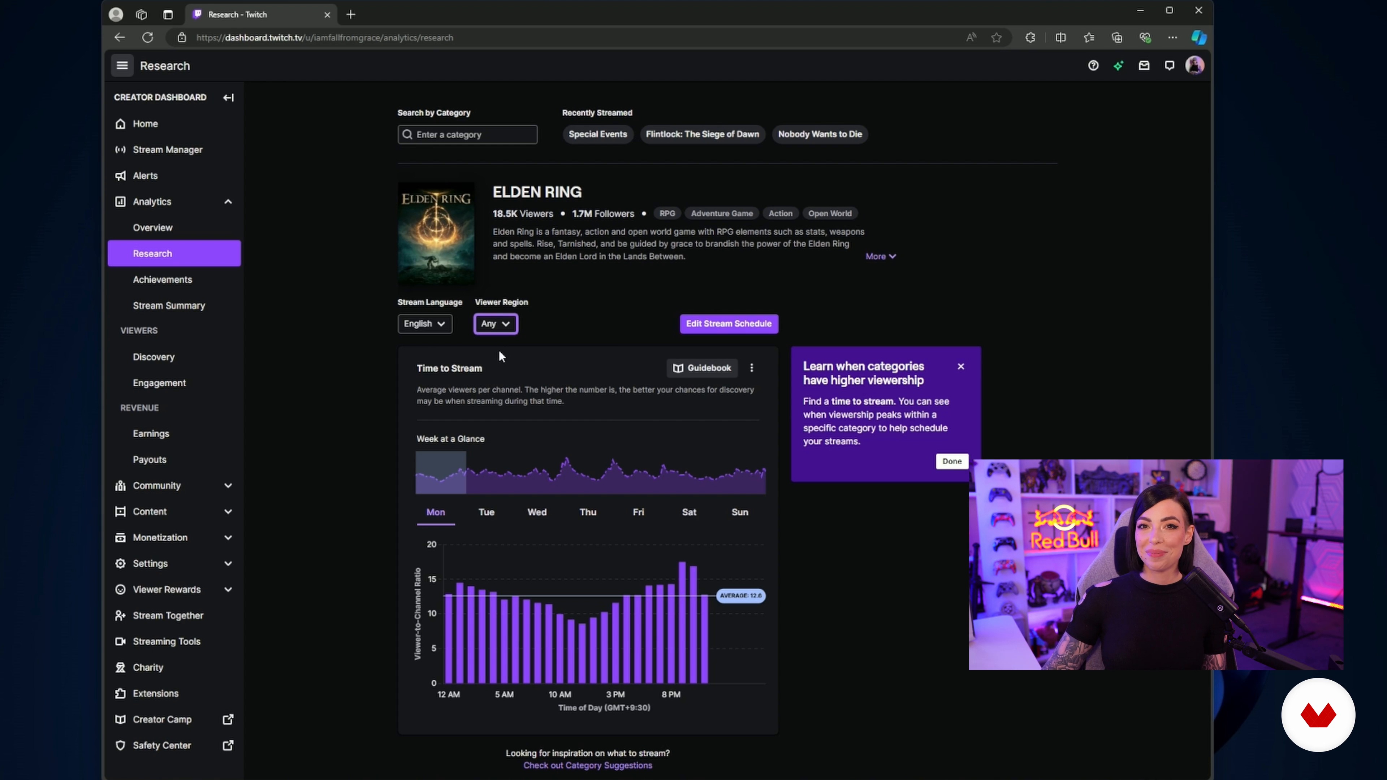Expand description with More chevron
The image size is (1387, 780).
(x=880, y=257)
